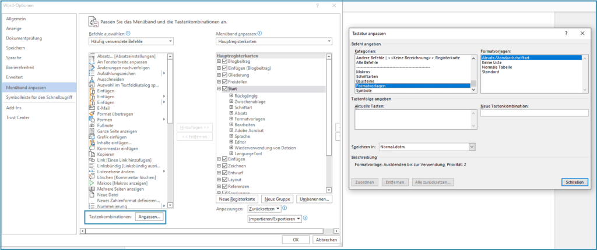Select the Format übertragen paintbrush icon
Screen dimensions: 597x250
click(92, 113)
